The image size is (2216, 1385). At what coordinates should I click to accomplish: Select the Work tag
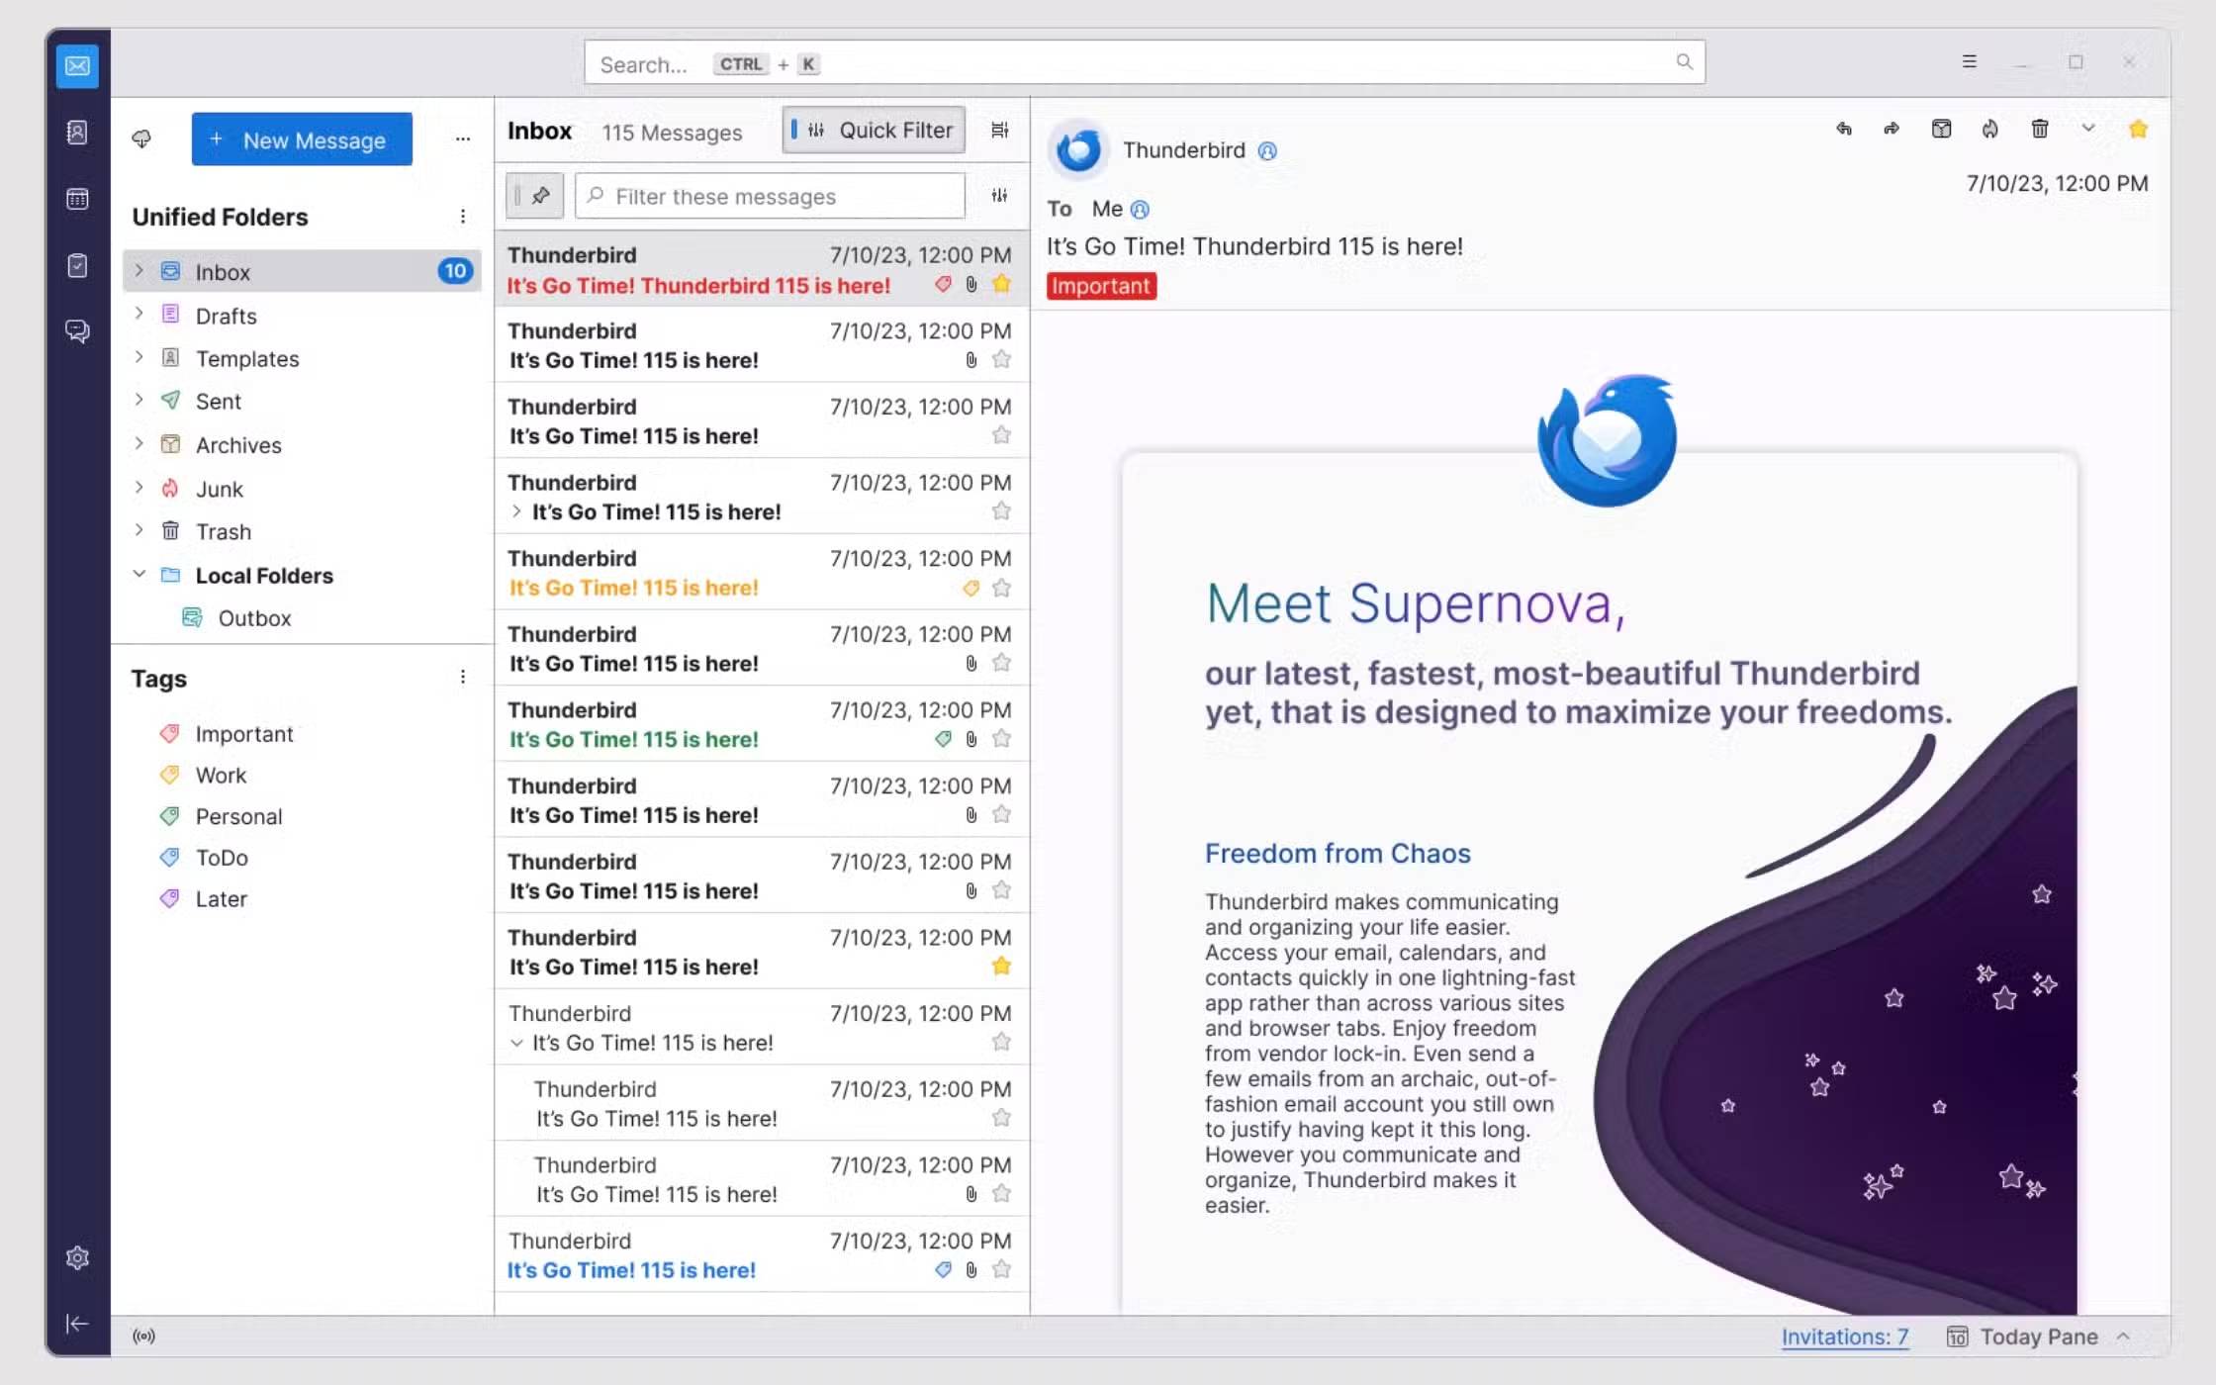pos(221,775)
